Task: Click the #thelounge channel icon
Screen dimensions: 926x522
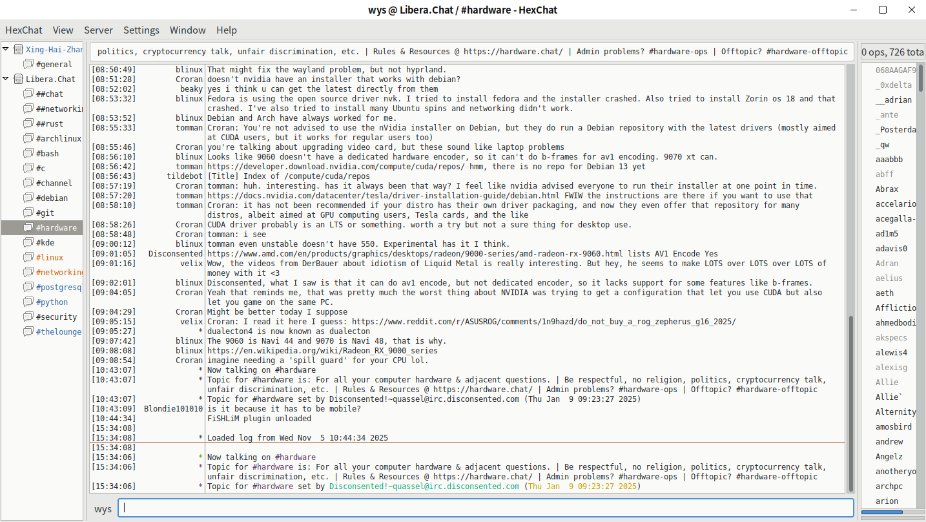Action: point(28,331)
